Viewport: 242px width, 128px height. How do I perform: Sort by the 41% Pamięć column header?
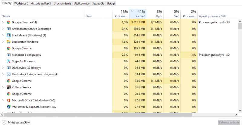[138, 14]
